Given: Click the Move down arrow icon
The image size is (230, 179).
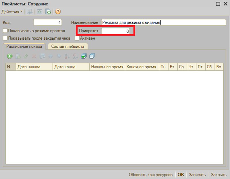Looking at the screenshot, I should tap(59, 56).
